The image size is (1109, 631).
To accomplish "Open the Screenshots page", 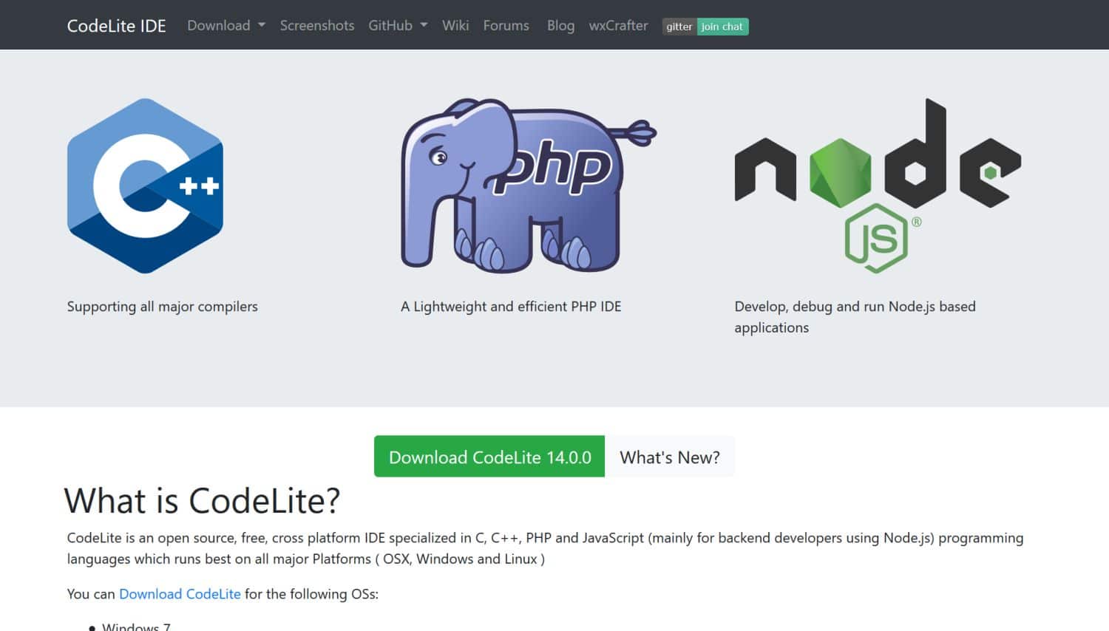I will 316,25.
